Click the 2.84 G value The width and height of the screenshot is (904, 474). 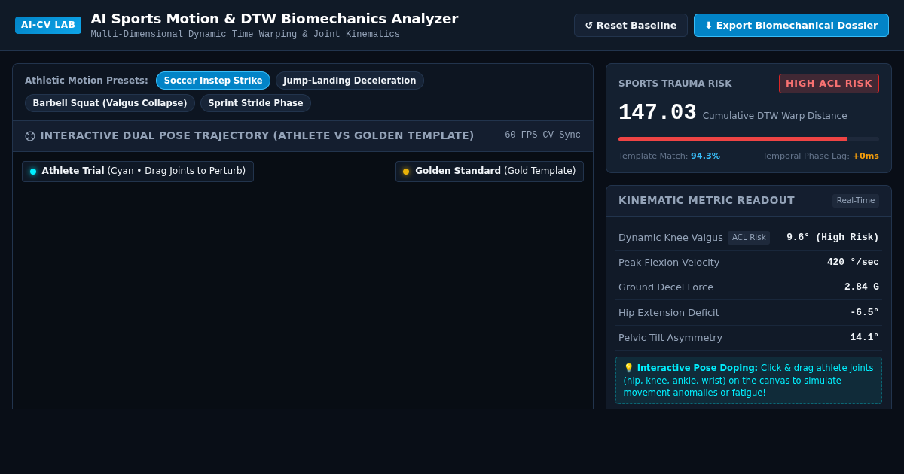[862, 287]
